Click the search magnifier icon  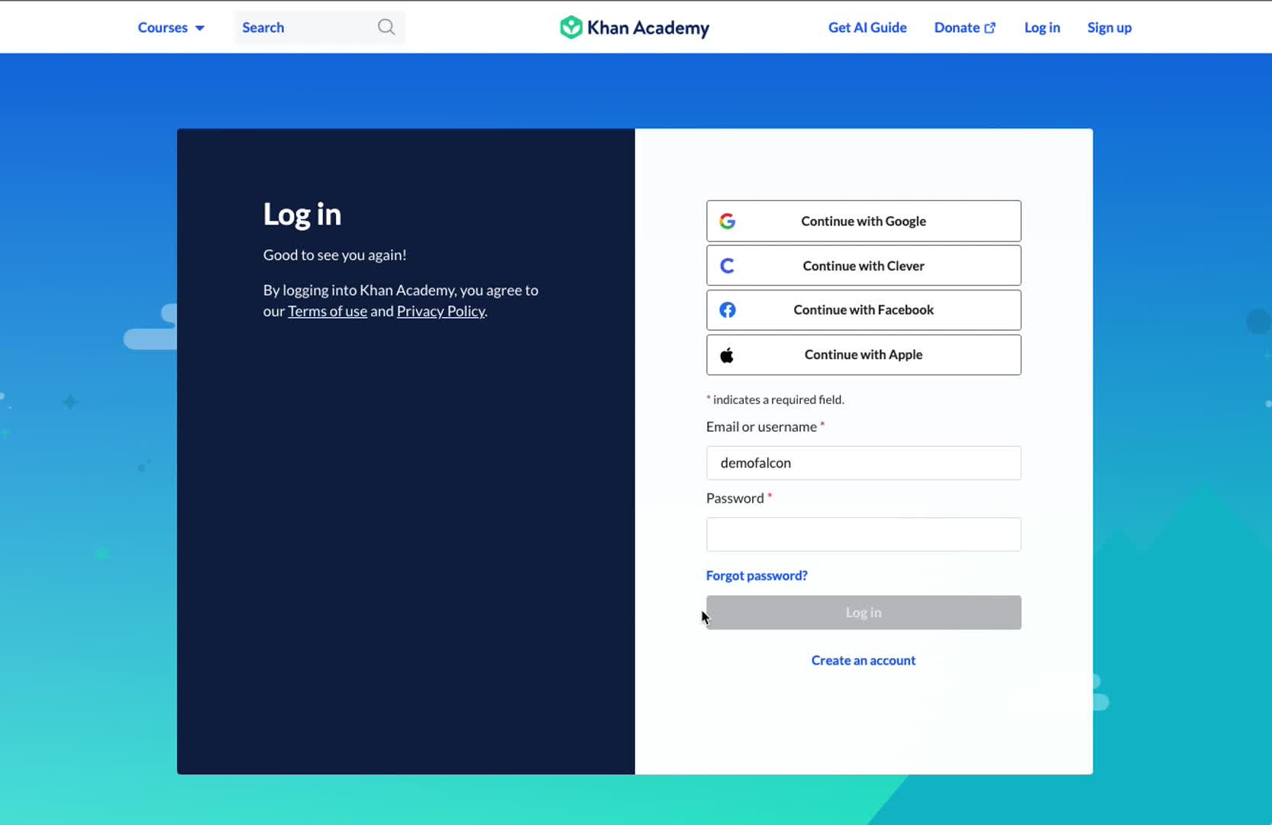click(x=386, y=27)
